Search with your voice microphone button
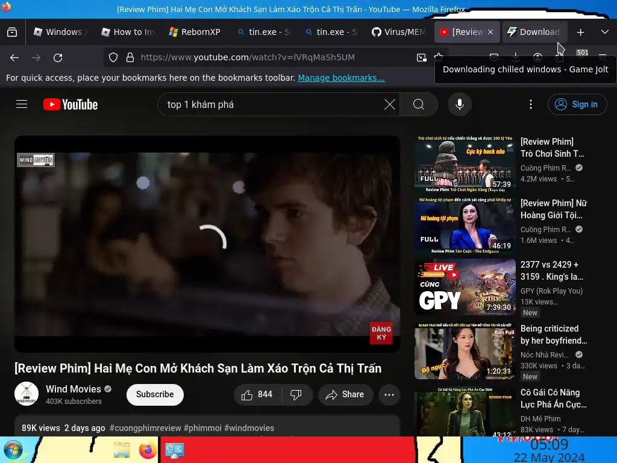Screen dimensions: 617x463 (459, 104)
